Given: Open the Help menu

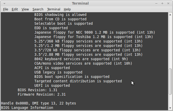Looking at the screenshot, I should tap(67, 9).
